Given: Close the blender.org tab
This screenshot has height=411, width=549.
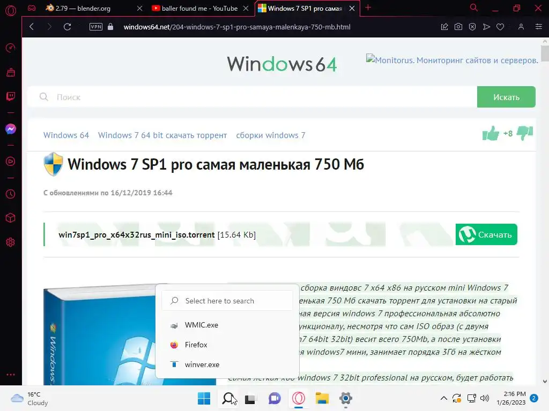Looking at the screenshot, I should [140, 9].
